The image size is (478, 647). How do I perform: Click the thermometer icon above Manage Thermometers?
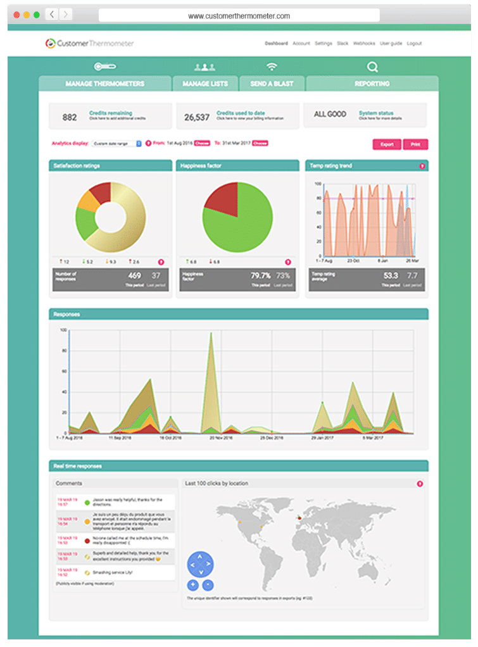tap(105, 66)
